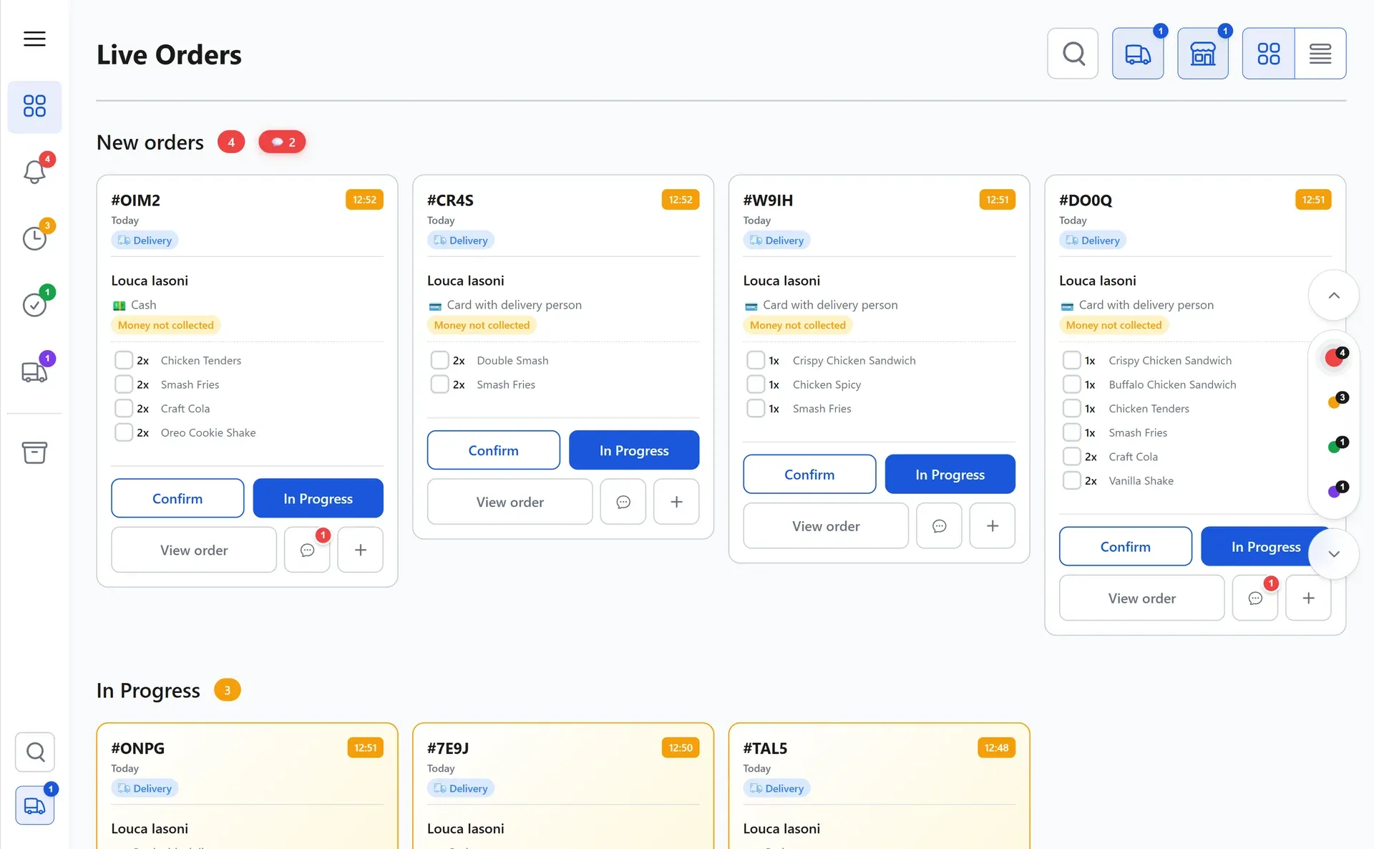This screenshot has height=849, width=1374.
Task: Open the clock pending orders icon
Action: point(34,238)
